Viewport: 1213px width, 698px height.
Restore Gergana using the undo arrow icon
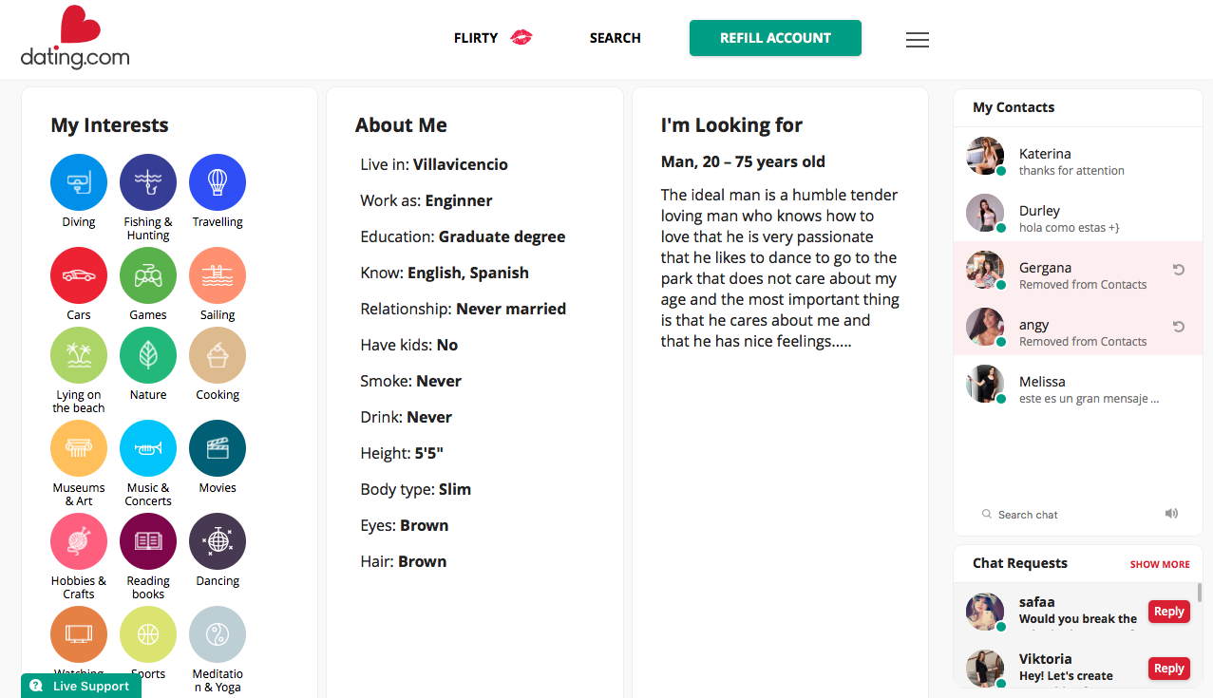coord(1178,270)
